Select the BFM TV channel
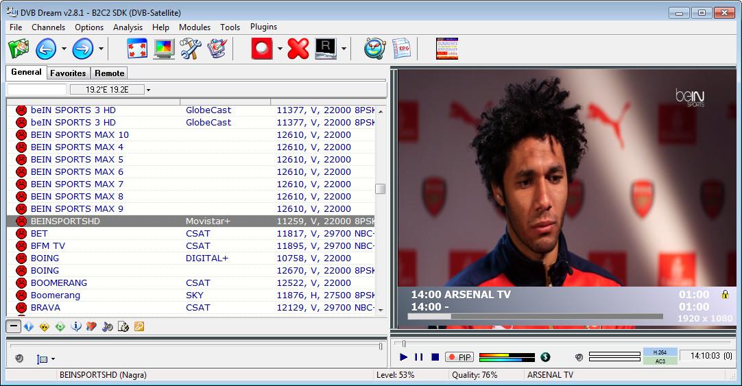This screenshot has width=742, height=386. tap(191, 245)
